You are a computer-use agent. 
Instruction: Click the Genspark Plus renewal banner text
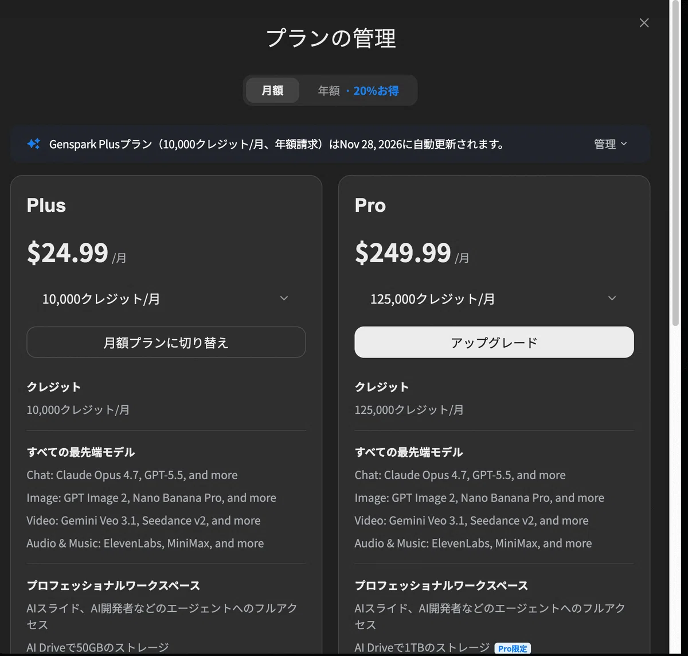tap(277, 144)
